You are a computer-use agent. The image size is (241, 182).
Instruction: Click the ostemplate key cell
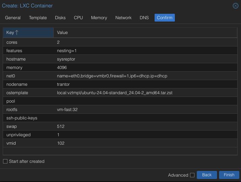click(28, 93)
